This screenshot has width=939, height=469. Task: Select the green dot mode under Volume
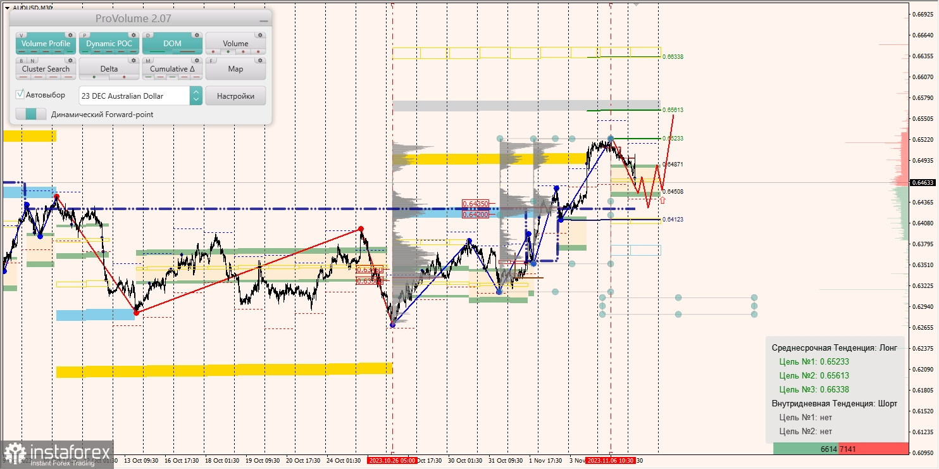pyautogui.click(x=228, y=51)
